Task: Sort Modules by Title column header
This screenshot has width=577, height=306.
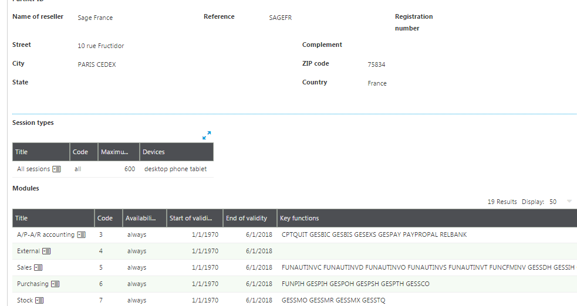Action: click(53, 218)
